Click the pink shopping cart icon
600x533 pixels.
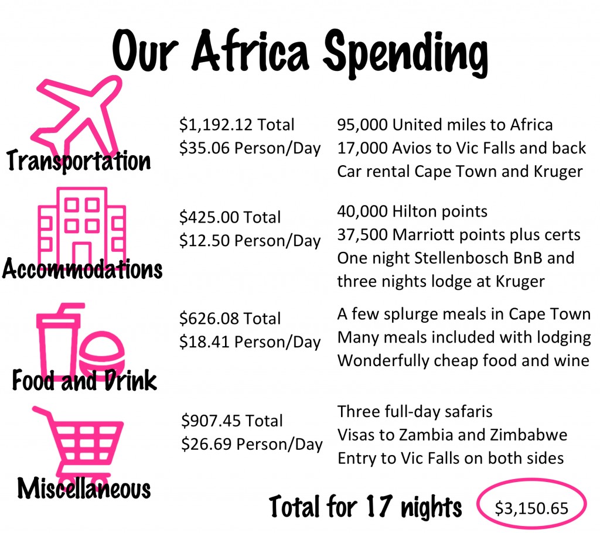click(80, 446)
